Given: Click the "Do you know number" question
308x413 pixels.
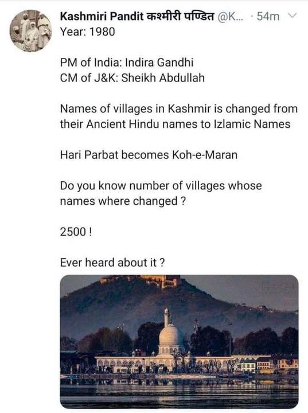Looking at the screenshot, I should [x=161, y=193].
